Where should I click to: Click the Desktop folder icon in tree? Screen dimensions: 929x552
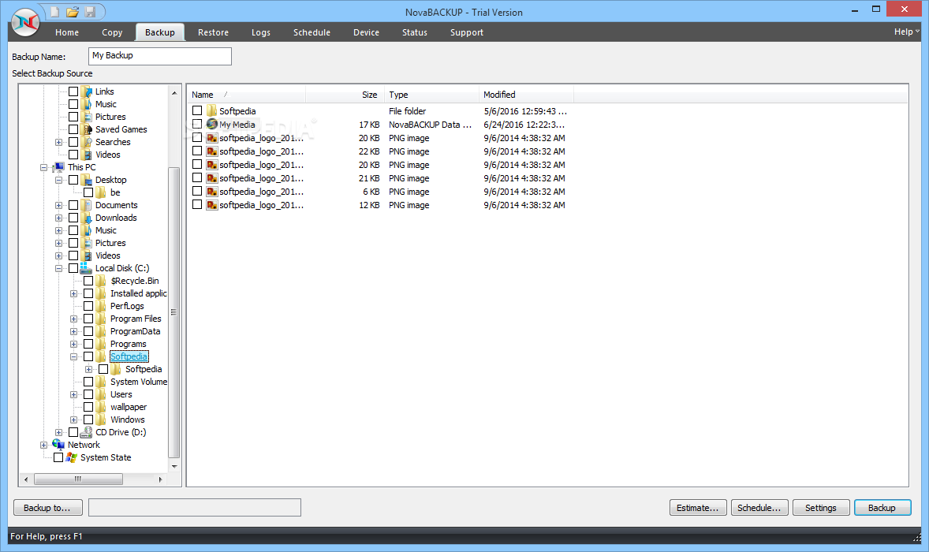(x=87, y=180)
